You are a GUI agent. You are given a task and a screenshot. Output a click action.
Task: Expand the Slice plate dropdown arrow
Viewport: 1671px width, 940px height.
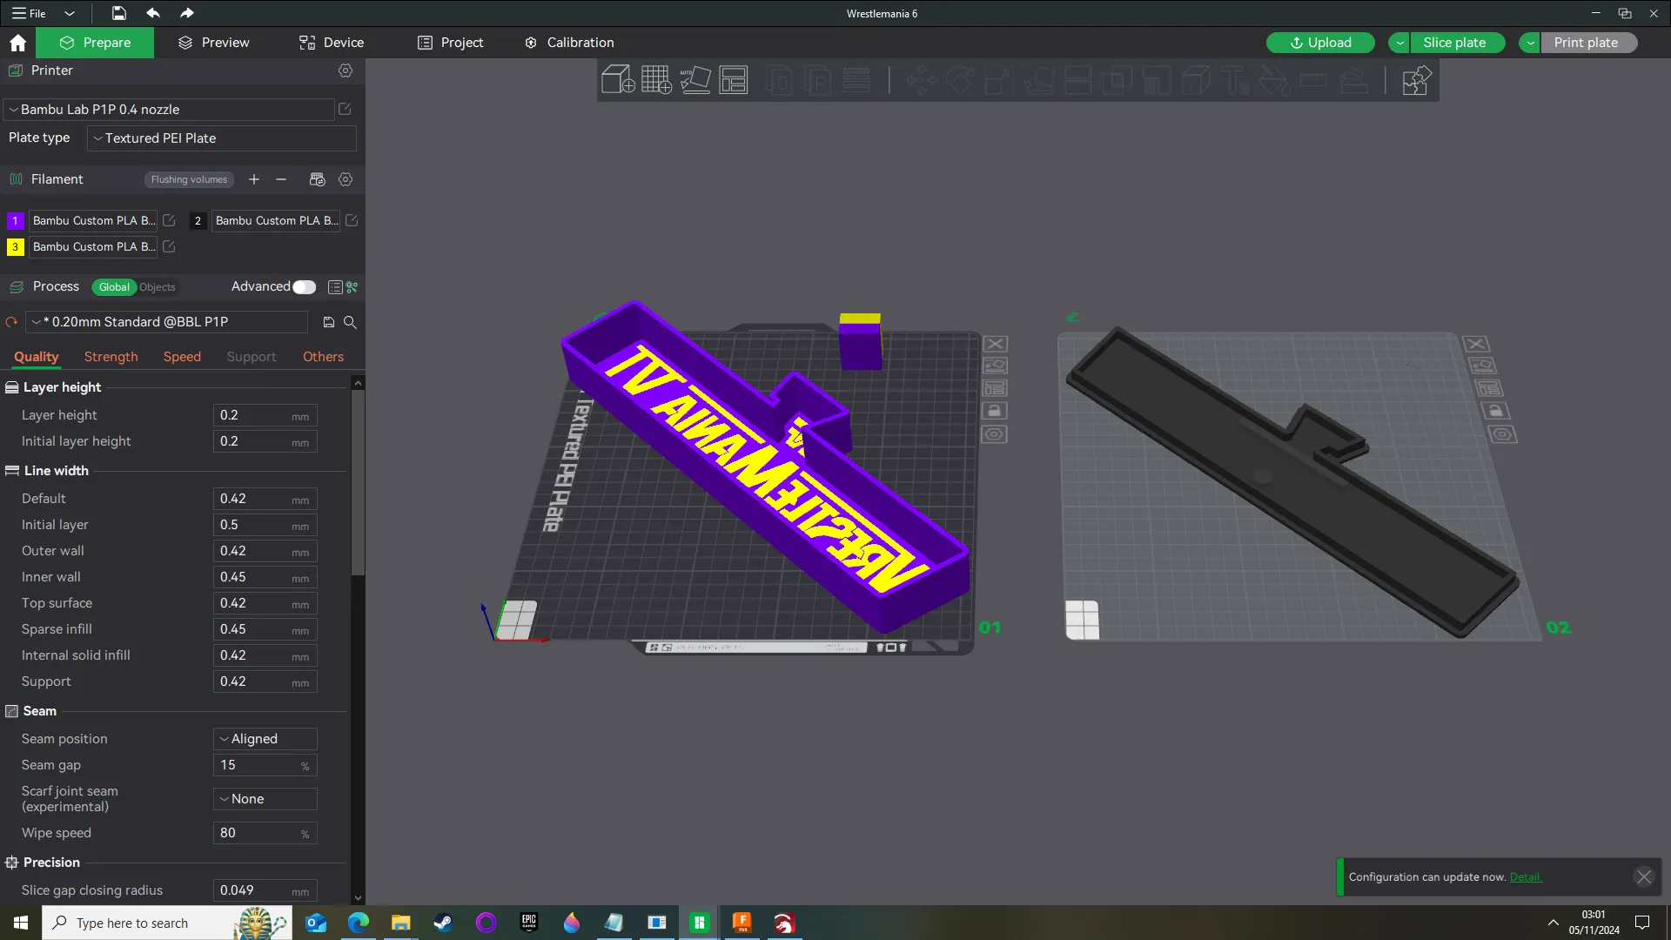pos(1399,43)
